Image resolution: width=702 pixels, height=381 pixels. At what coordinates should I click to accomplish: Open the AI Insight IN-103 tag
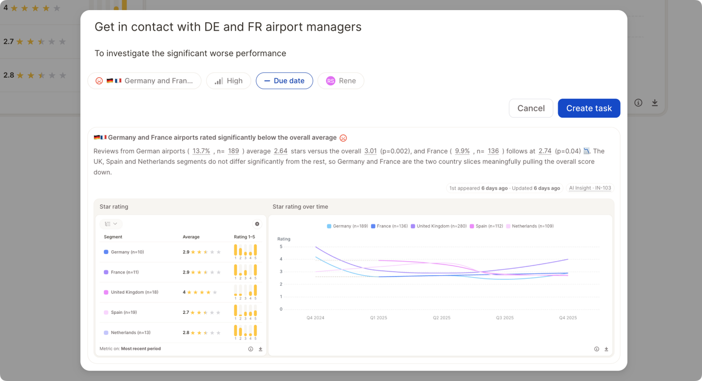tap(590, 188)
